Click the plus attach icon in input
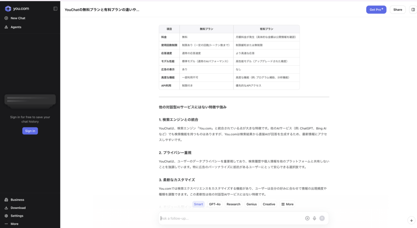Screen dimensions: 417x228 point(307,218)
